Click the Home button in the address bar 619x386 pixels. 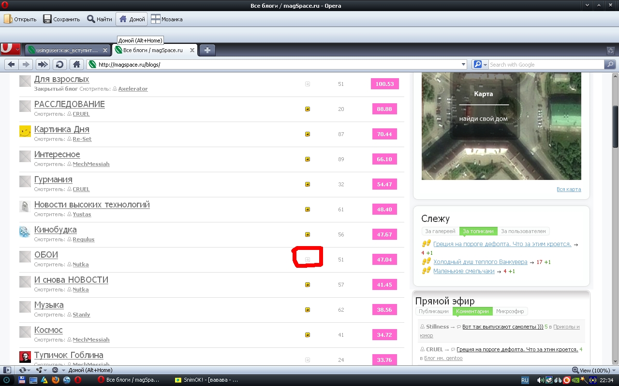coord(76,64)
